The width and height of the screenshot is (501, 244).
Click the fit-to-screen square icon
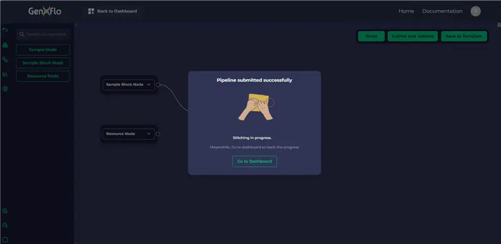[5, 240]
